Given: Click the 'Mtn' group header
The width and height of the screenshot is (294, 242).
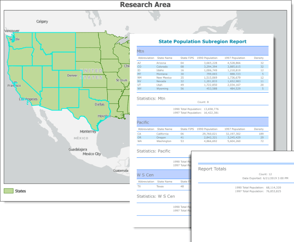Looking at the screenshot, I should [x=202, y=51].
